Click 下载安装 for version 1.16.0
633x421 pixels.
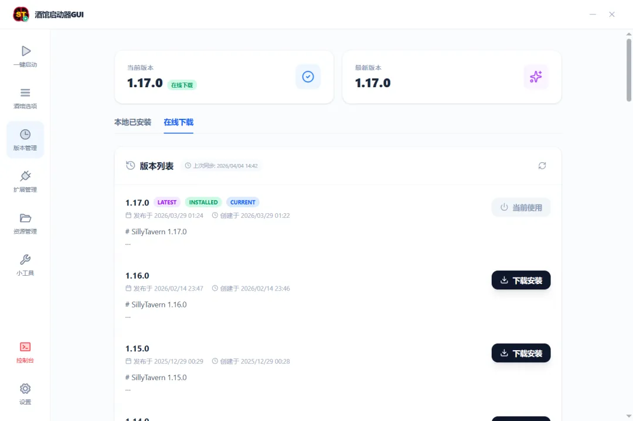(521, 280)
